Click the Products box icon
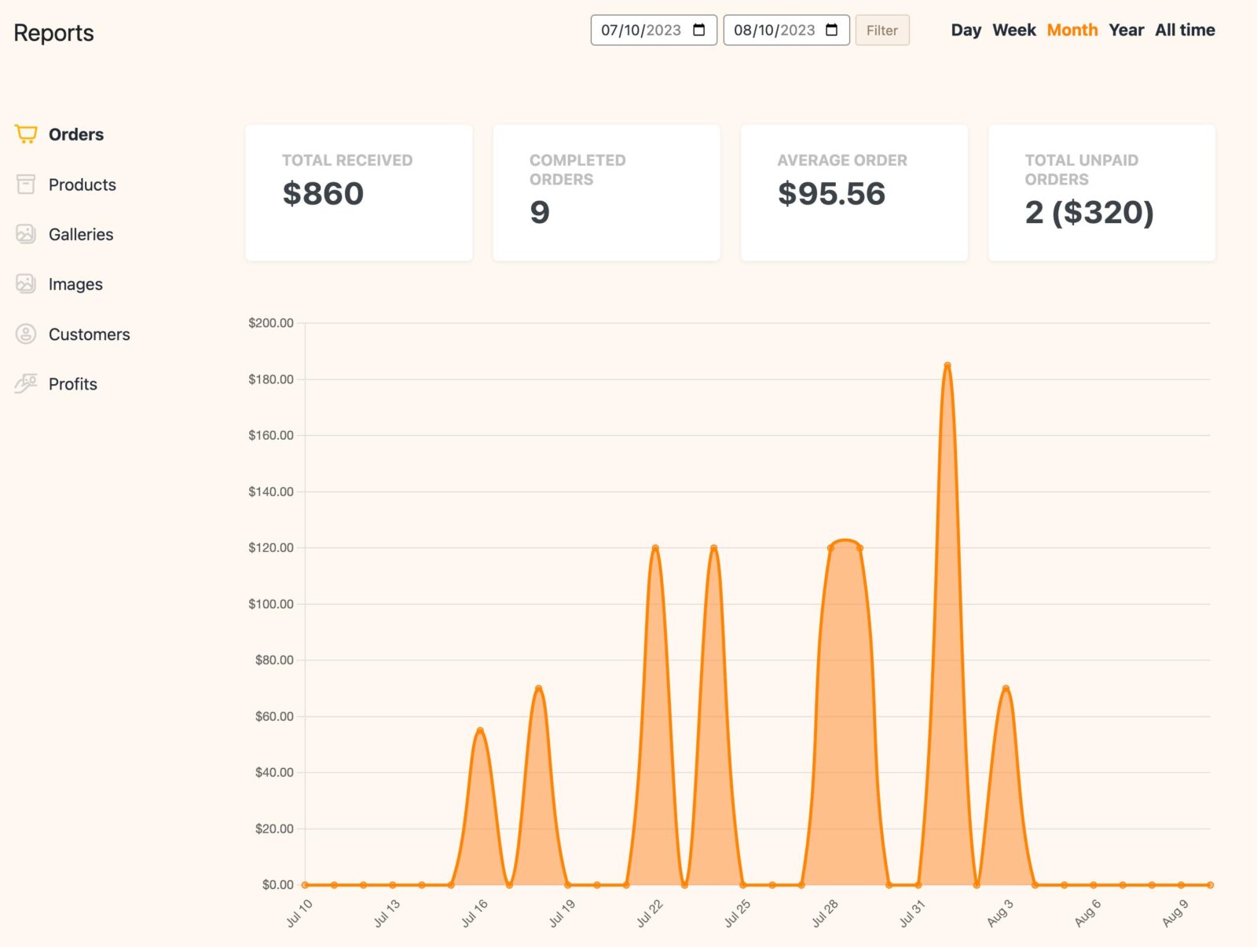The image size is (1257, 947). tap(26, 185)
